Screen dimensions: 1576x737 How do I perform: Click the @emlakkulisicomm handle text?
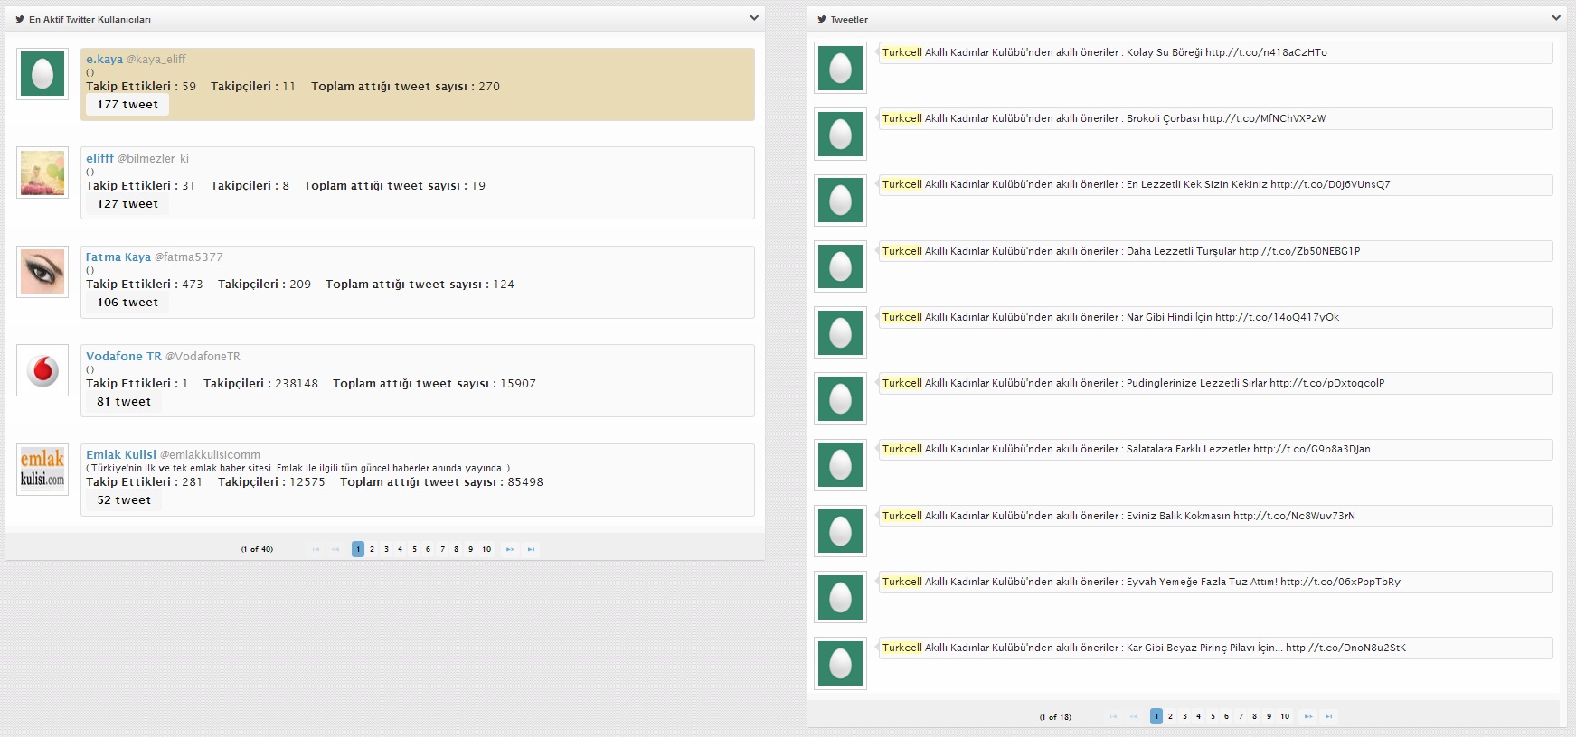pos(210,455)
